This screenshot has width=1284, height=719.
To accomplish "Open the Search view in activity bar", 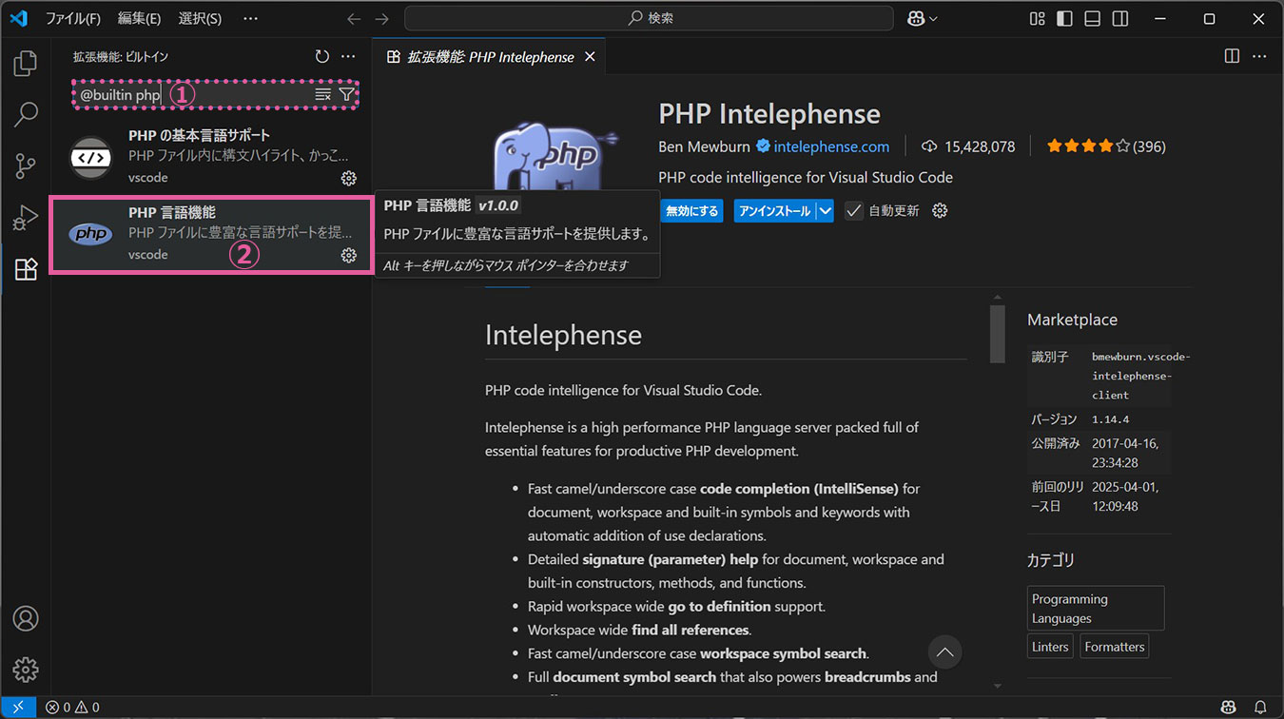I will tap(26, 115).
